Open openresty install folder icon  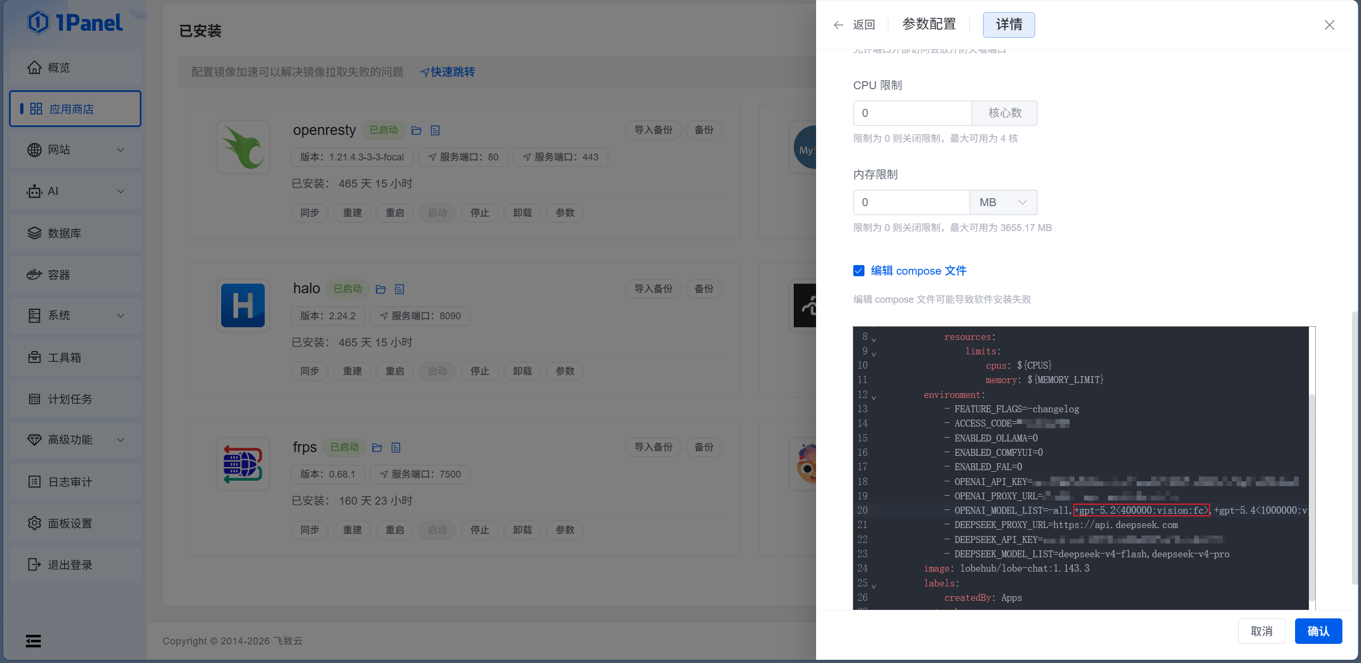pos(416,130)
